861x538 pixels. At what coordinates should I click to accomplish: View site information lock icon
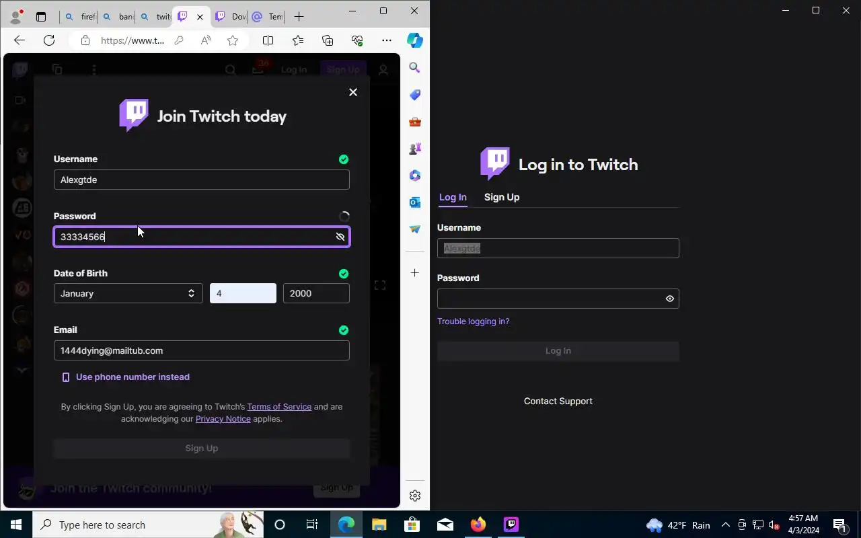(x=85, y=40)
